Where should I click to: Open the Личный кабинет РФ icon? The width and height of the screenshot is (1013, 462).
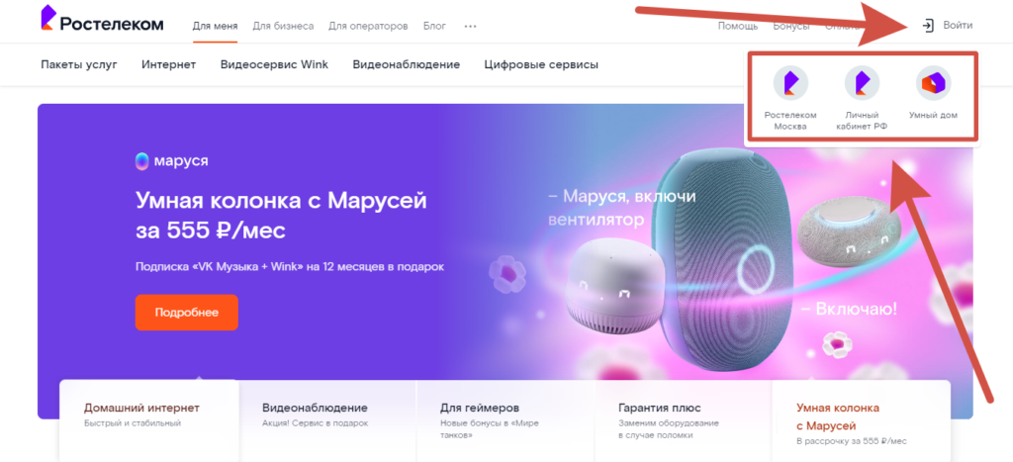click(862, 83)
